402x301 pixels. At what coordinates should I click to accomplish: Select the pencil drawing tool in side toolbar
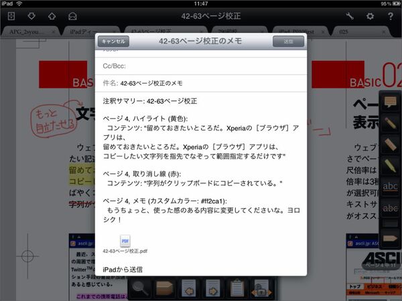point(390,123)
